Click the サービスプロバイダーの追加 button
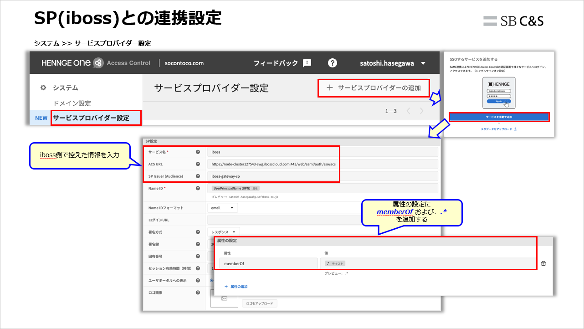 tap(374, 87)
